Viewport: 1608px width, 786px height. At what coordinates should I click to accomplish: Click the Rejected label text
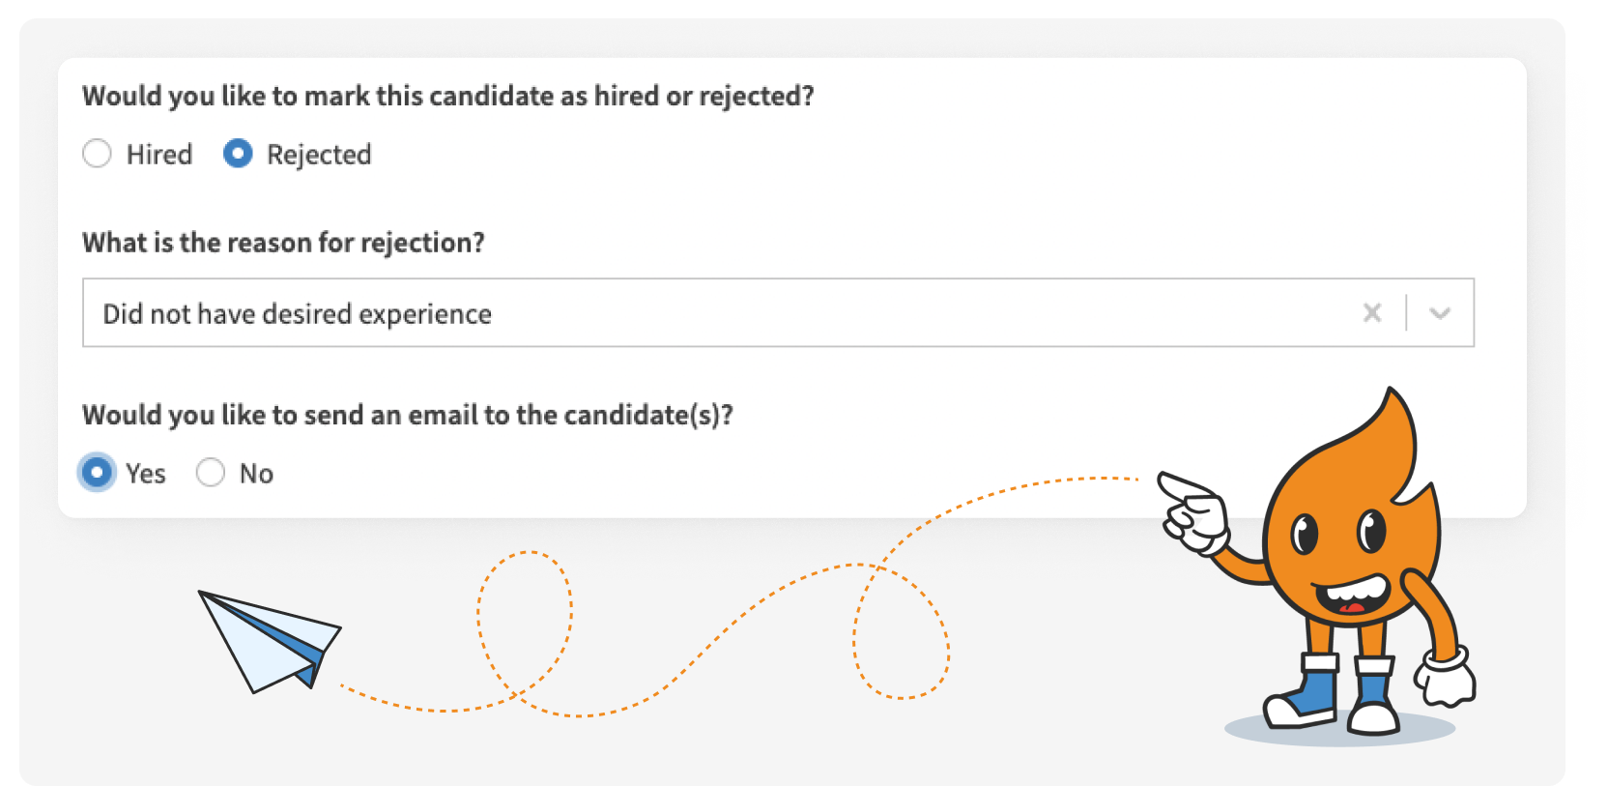(320, 154)
